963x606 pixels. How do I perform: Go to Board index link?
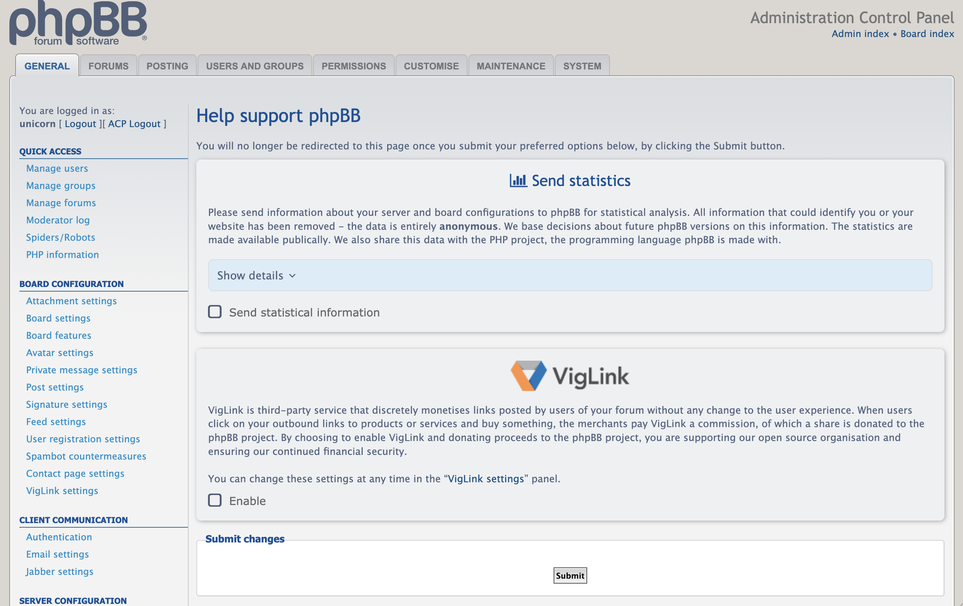click(927, 34)
